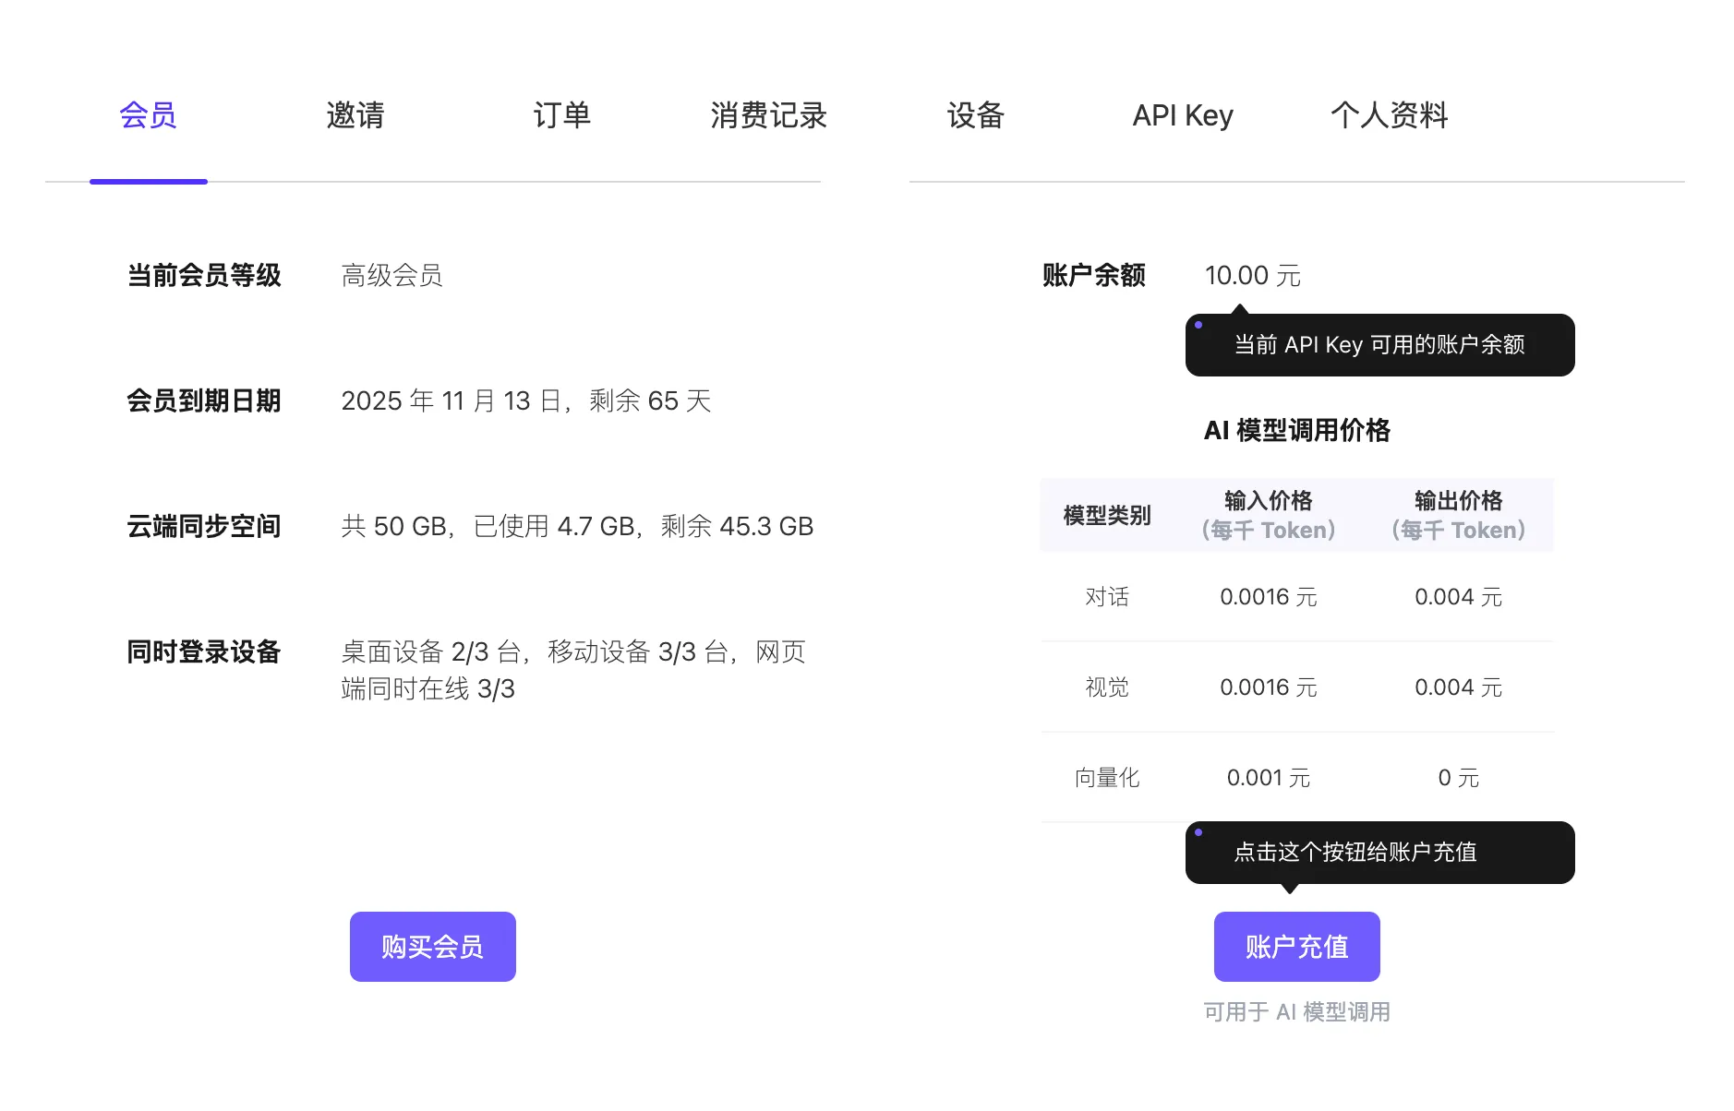Click the 账户充值 button
1734x1111 pixels.
[x=1296, y=947]
